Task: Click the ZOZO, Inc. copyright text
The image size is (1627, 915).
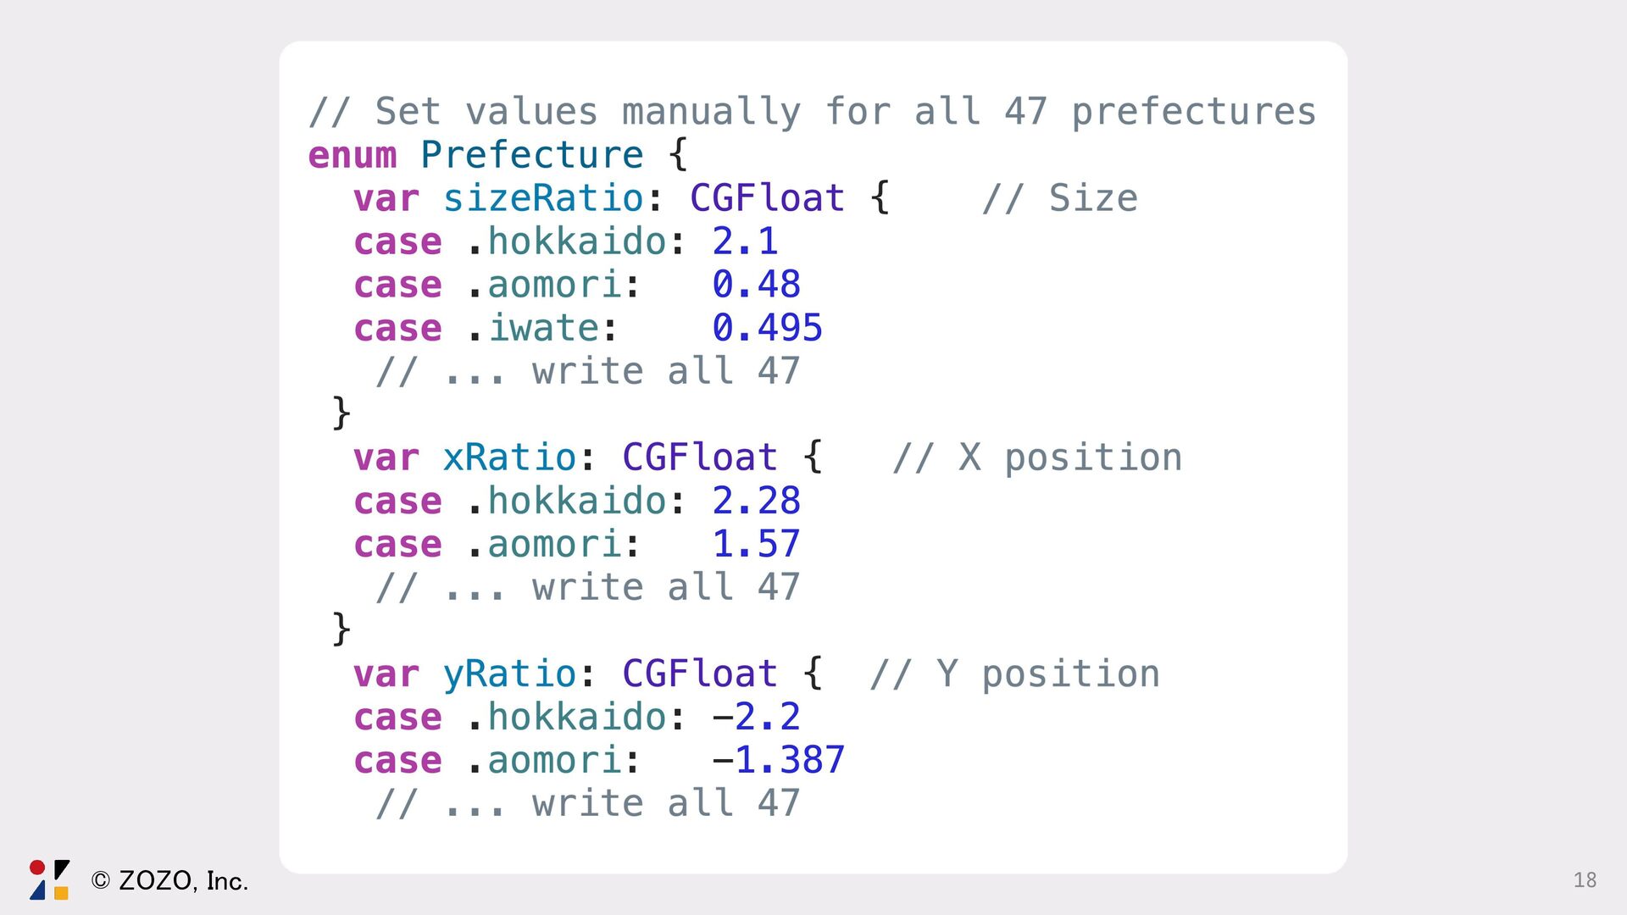Action: tap(169, 881)
